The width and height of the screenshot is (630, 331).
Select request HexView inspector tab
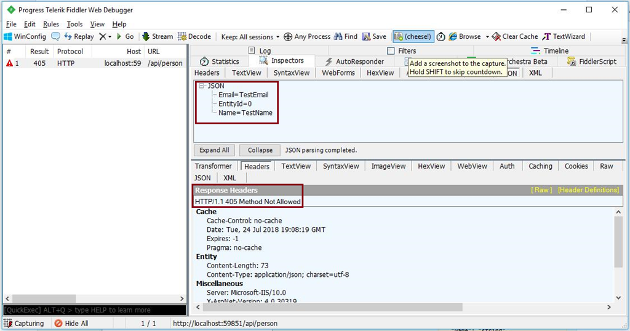380,73
